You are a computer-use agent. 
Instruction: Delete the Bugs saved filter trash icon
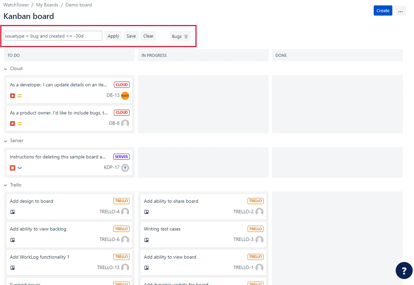click(186, 37)
